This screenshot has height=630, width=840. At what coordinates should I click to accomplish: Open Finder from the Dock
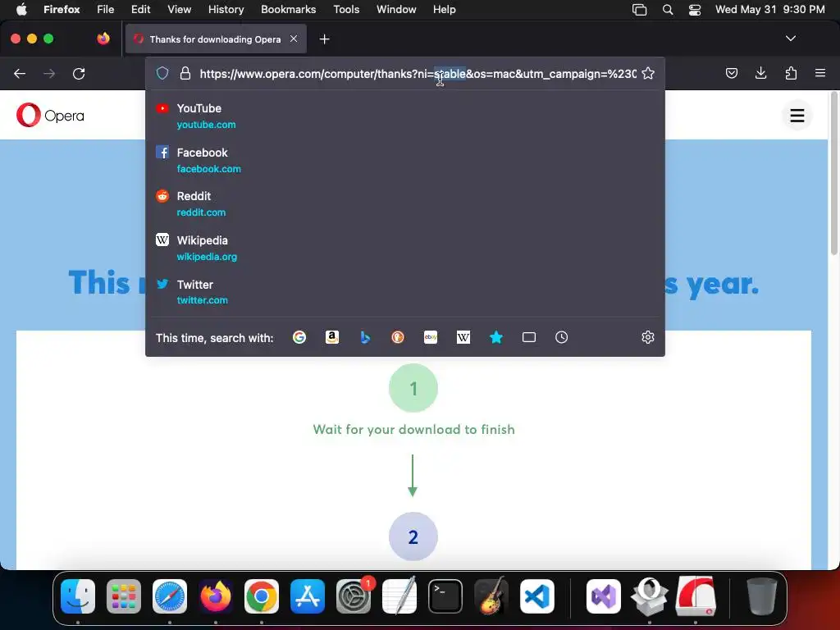(78, 596)
